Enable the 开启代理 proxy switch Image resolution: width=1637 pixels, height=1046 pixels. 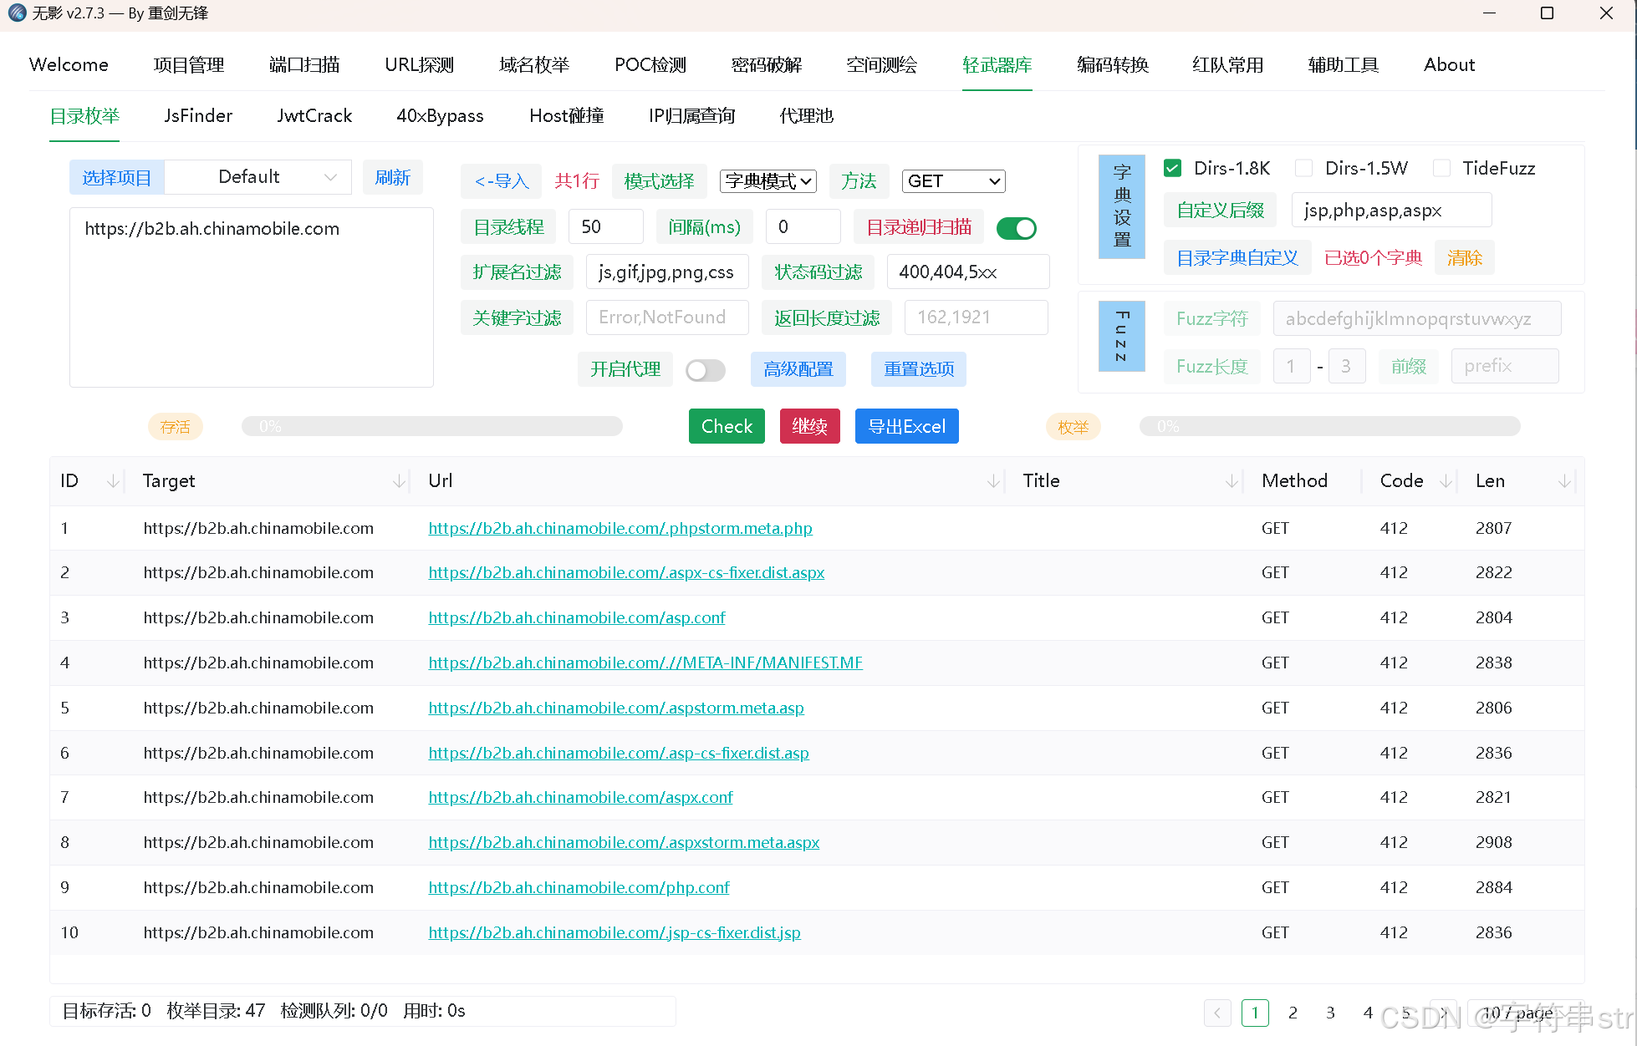tap(705, 370)
